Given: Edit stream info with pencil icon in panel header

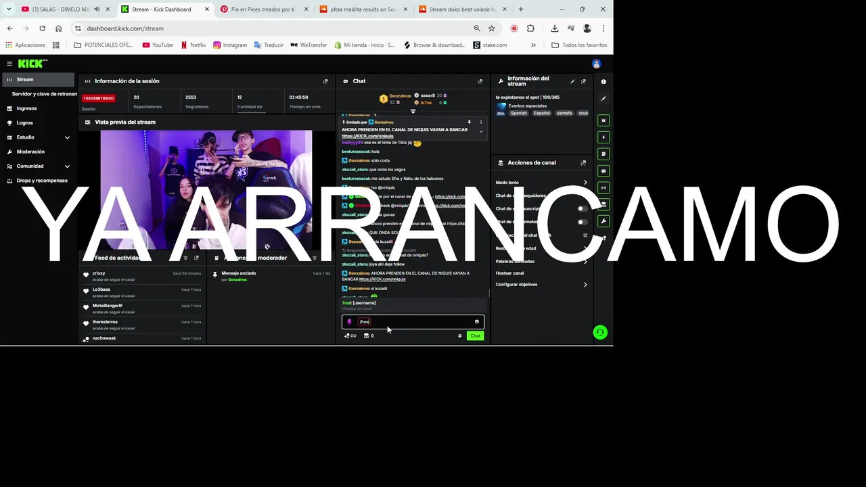Looking at the screenshot, I should (x=572, y=81).
